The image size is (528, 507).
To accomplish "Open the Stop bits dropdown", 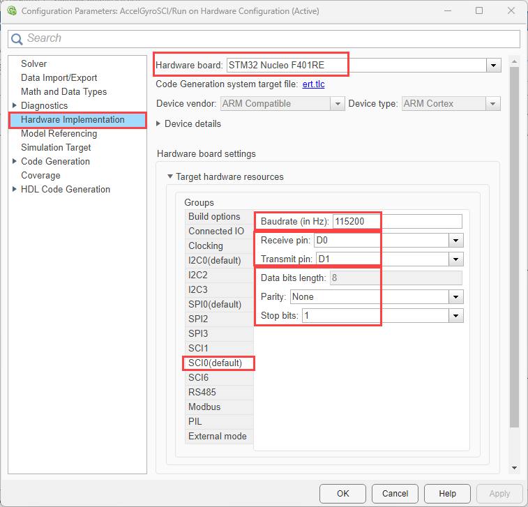I will click(x=456, y=316).
